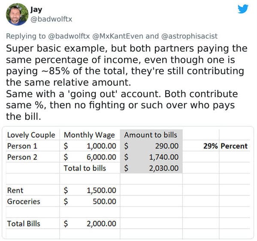Click the Person 2 wage 6,000.00 cell

[90, 157]
